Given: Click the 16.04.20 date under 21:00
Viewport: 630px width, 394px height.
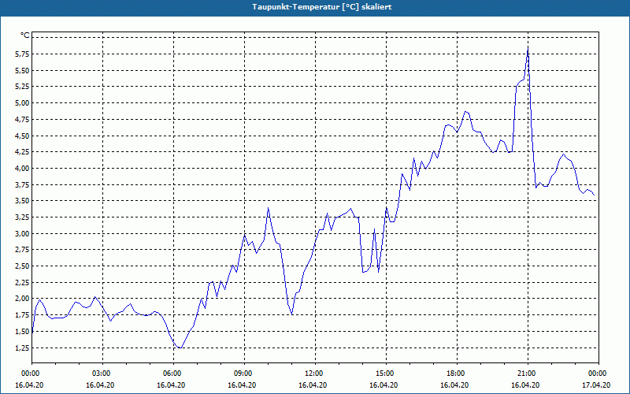Looking at the screenshot, I should pyautogui.click(x=525, y=385).
